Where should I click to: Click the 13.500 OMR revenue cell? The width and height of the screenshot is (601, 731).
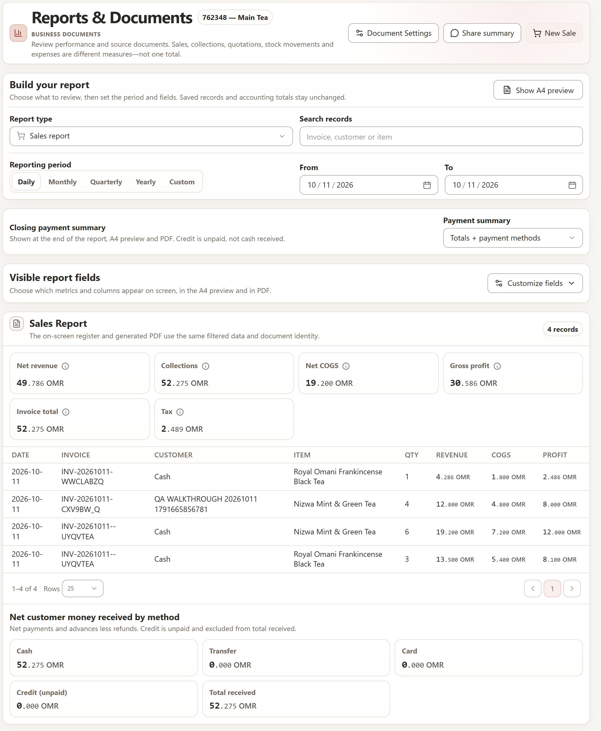click(455, 559)
